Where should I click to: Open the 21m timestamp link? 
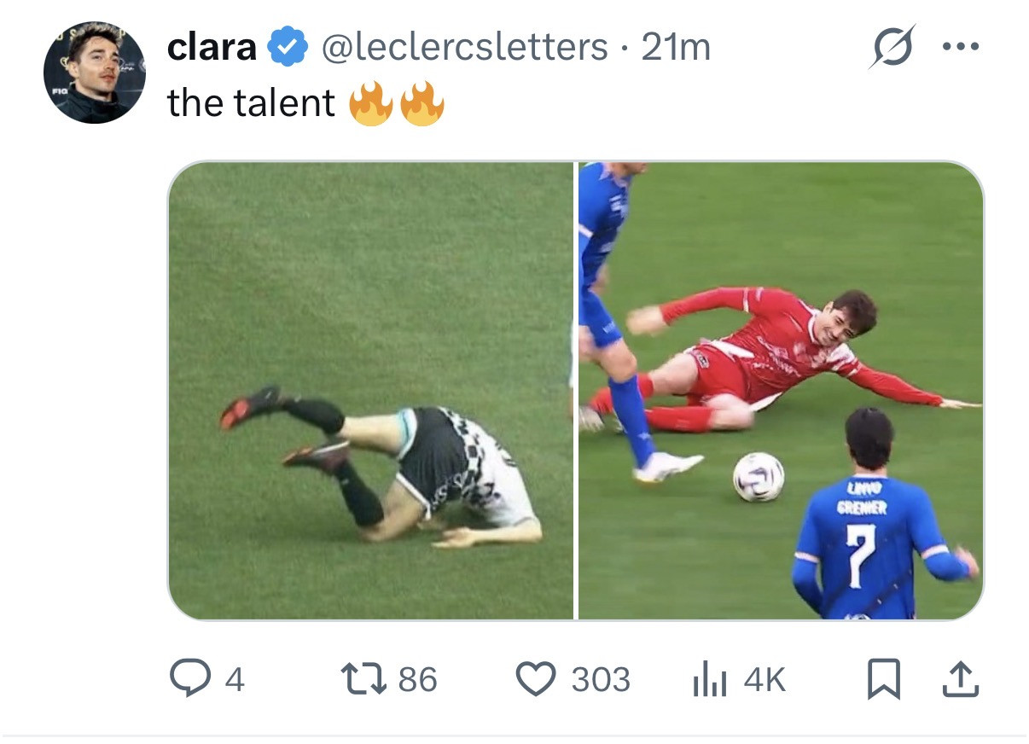click(x=676, y=48)
